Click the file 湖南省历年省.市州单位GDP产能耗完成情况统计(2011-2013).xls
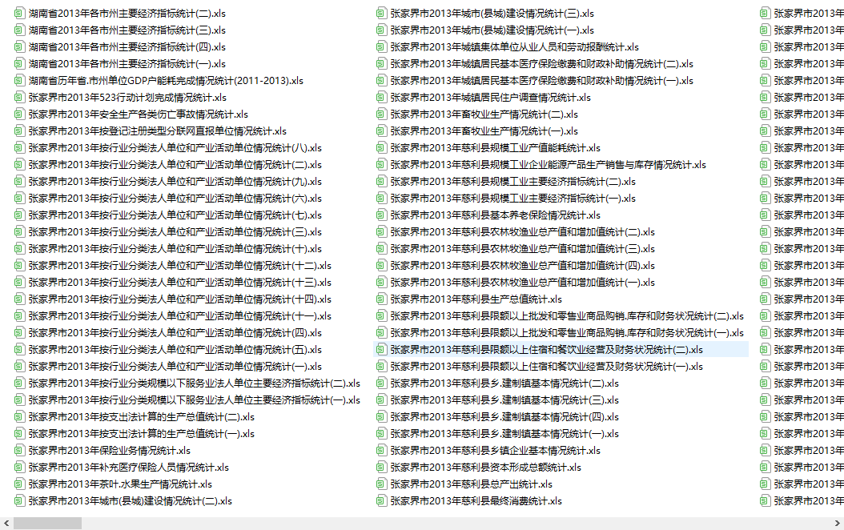This screenshot has width=844, height=530. tap(166, 81)
